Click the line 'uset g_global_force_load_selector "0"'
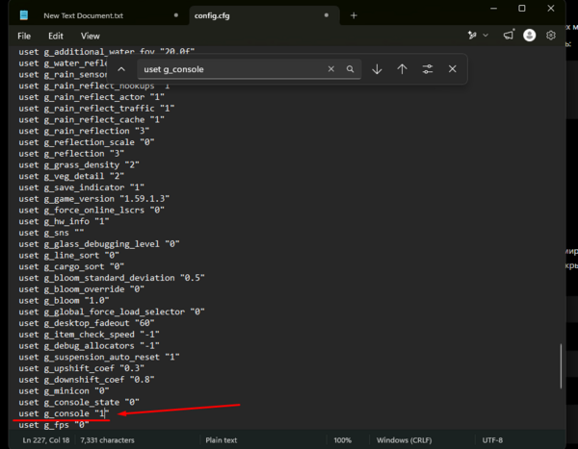 coord(112,312)
